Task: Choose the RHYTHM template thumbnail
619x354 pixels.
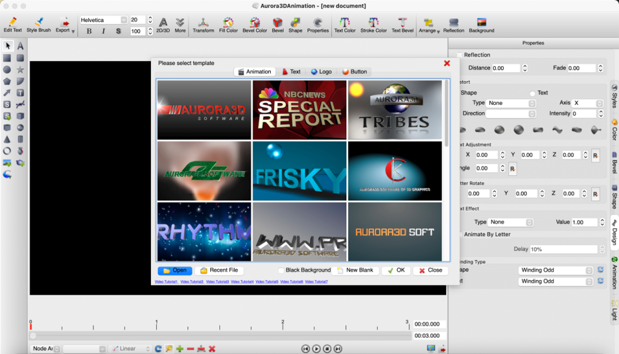Action: [204, 232]
